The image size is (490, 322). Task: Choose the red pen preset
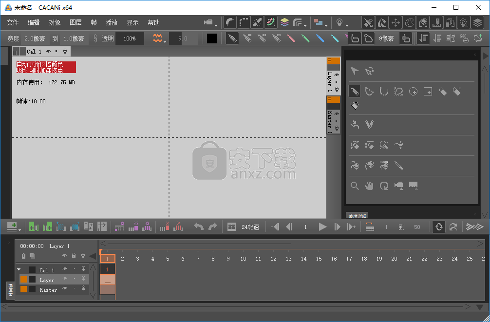[291, 38]
